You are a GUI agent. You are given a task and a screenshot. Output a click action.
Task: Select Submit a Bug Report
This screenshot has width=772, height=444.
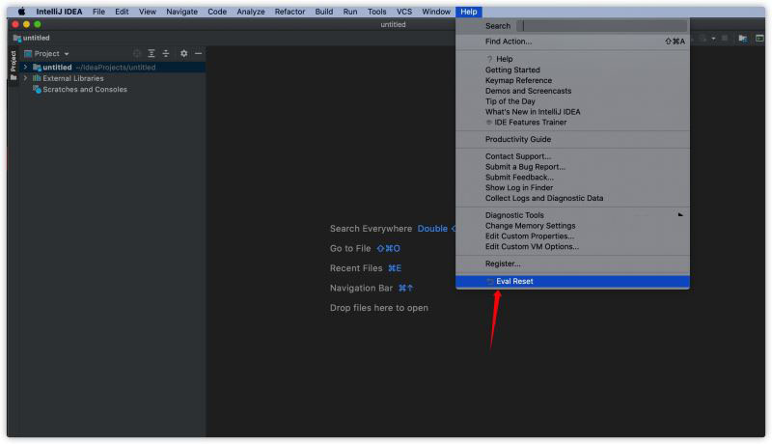[572, 167]
